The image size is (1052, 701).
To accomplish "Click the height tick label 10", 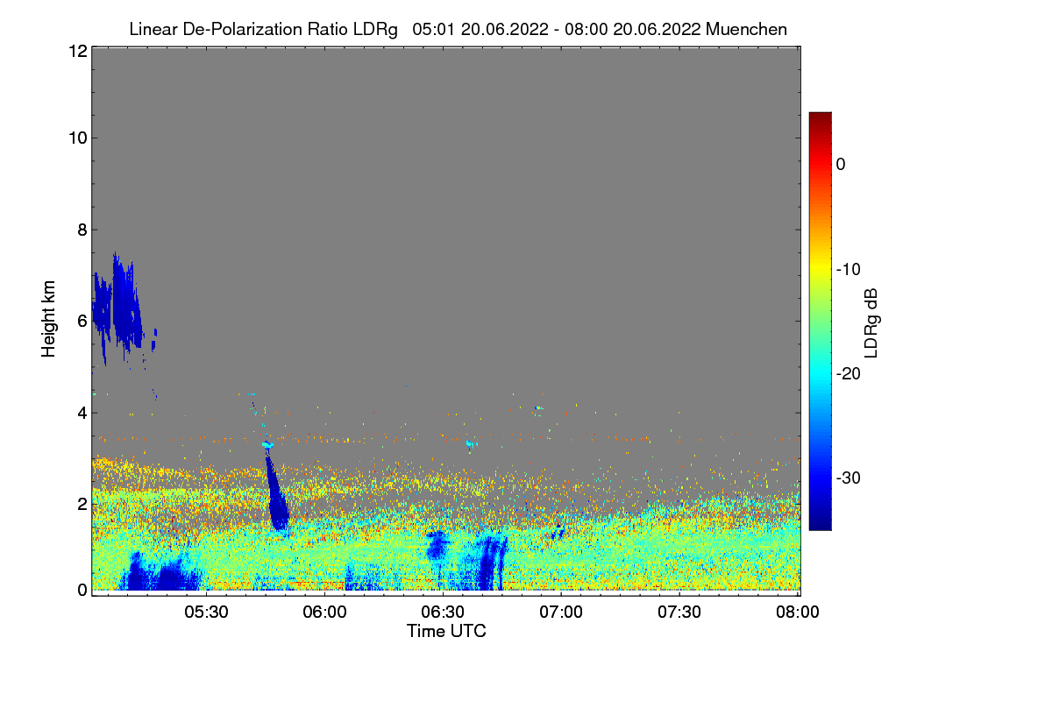I will point(77,138).
